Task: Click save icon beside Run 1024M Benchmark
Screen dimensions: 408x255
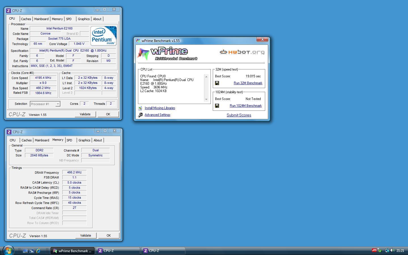Action: click(217, 106)
